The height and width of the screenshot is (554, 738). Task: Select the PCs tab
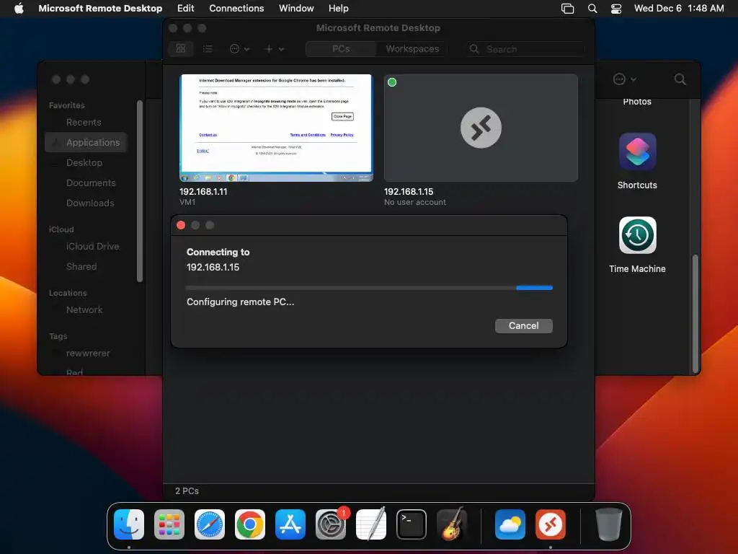pos(341,48)
